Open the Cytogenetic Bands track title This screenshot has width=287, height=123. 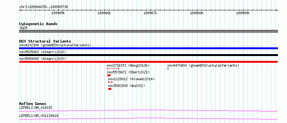click(38, 24)
